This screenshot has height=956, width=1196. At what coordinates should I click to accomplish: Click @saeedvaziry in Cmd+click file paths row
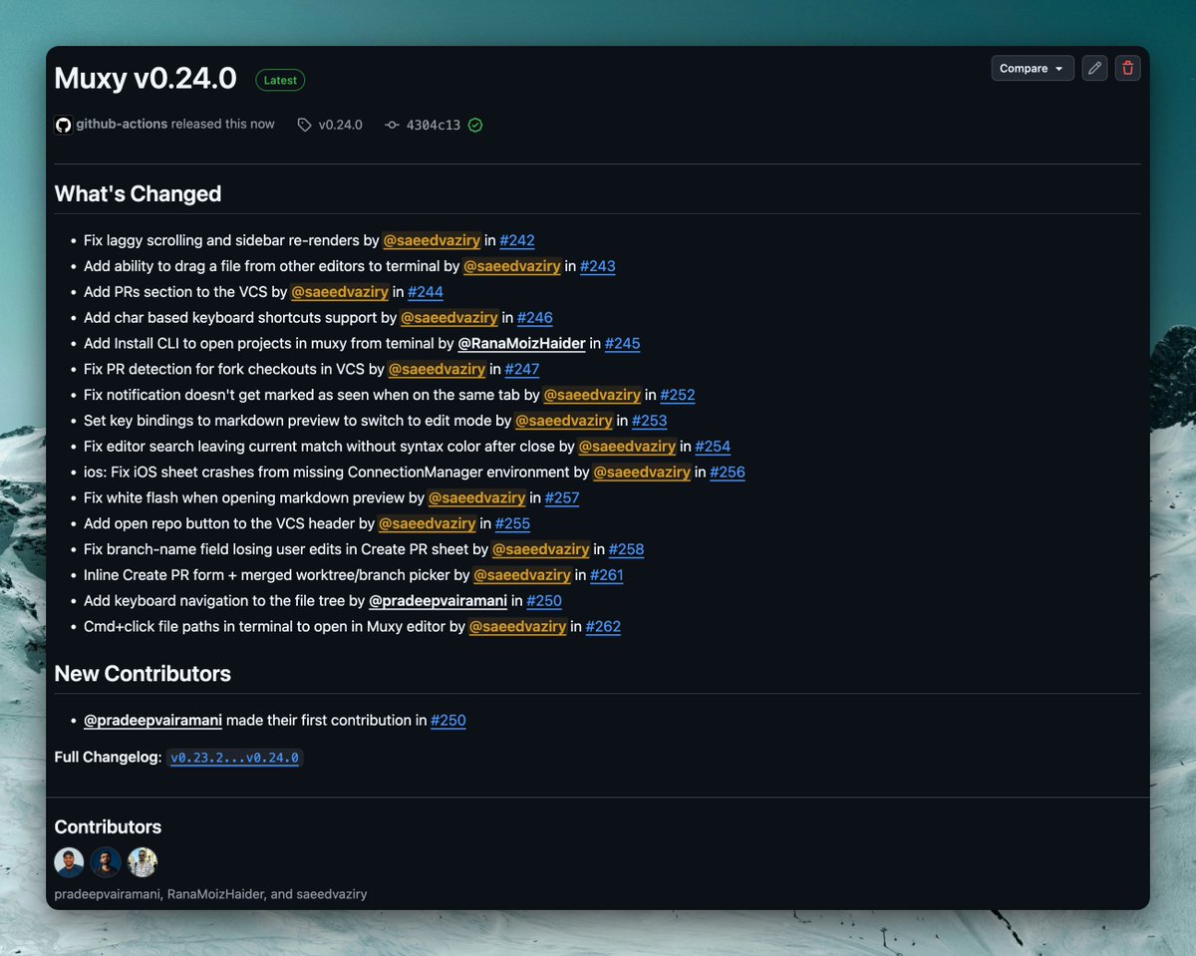pyautogui.click(x=517, y=627)
